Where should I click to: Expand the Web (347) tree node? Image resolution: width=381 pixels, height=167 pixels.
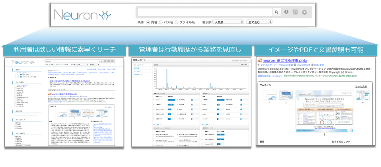[16, 75]
